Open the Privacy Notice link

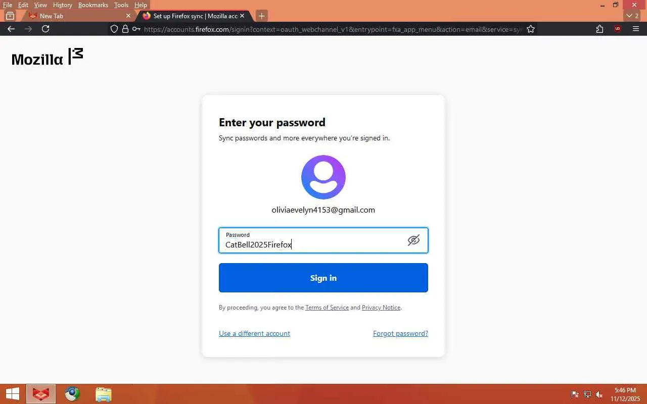click(381, 308)
